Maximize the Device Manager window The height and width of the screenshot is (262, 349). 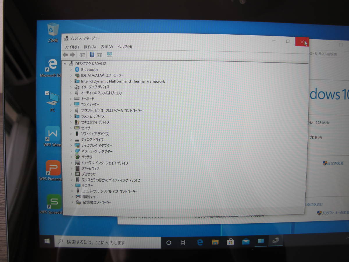tap(288, 41)
